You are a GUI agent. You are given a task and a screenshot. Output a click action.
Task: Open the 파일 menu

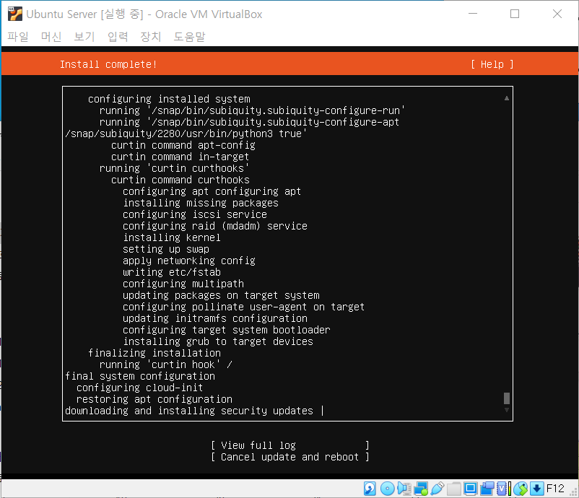[x=18, y=37]
